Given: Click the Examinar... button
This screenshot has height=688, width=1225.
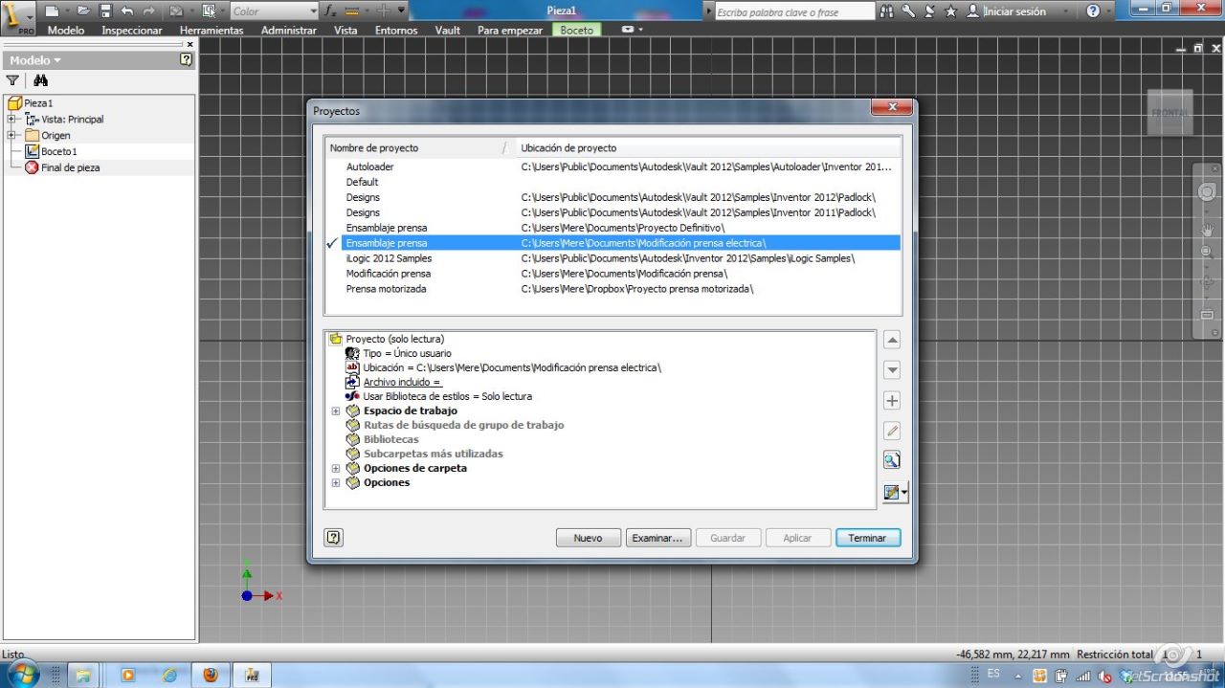Looking at the screenshot, I should click(x=657, y=538).
